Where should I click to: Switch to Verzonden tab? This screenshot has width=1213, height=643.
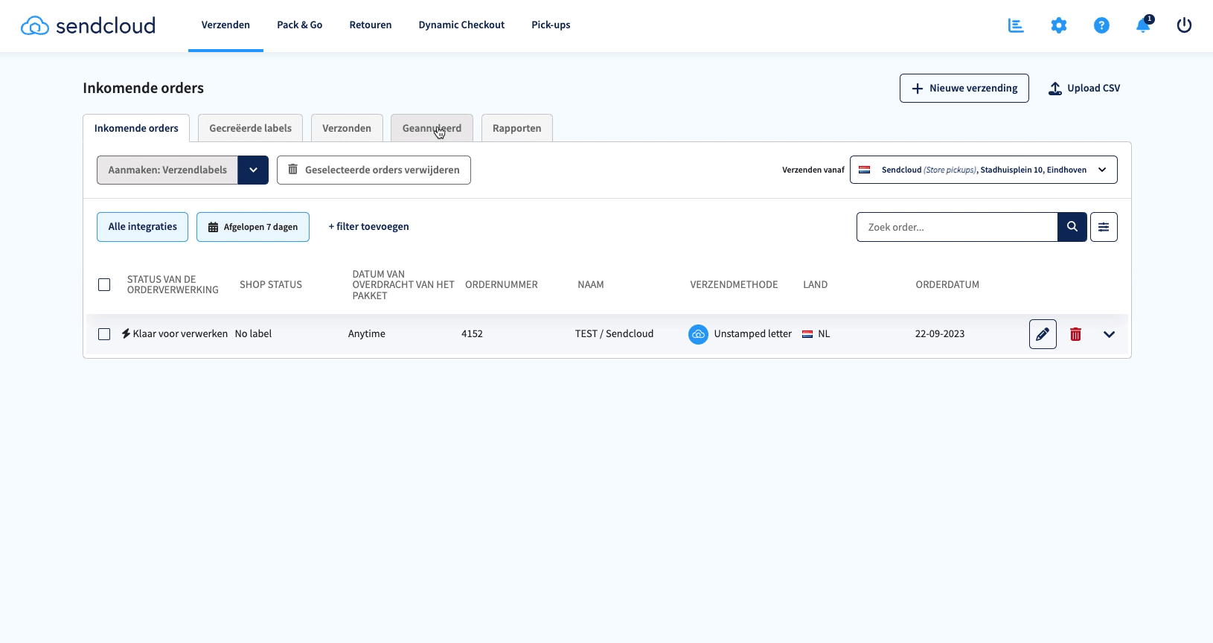click(347, 128)
